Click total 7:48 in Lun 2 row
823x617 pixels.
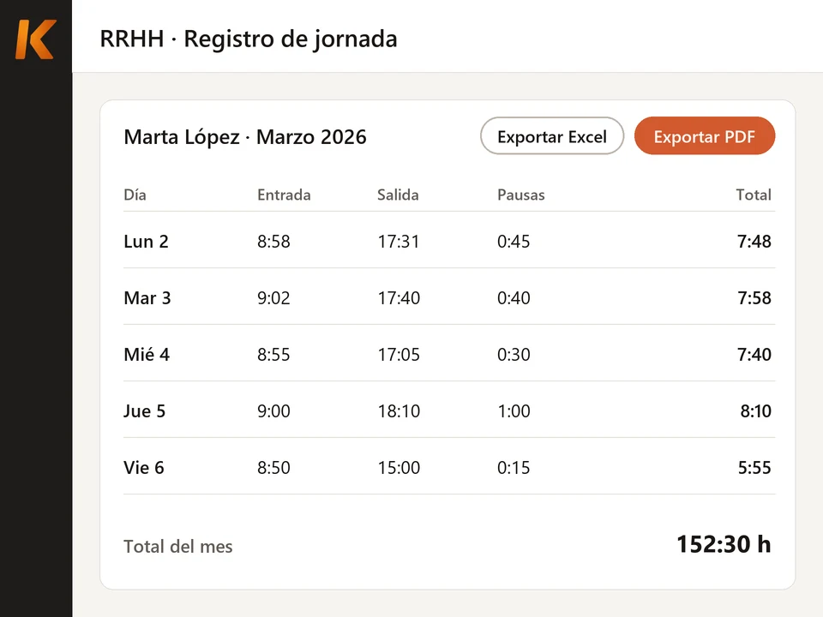(x=754, y=242)
